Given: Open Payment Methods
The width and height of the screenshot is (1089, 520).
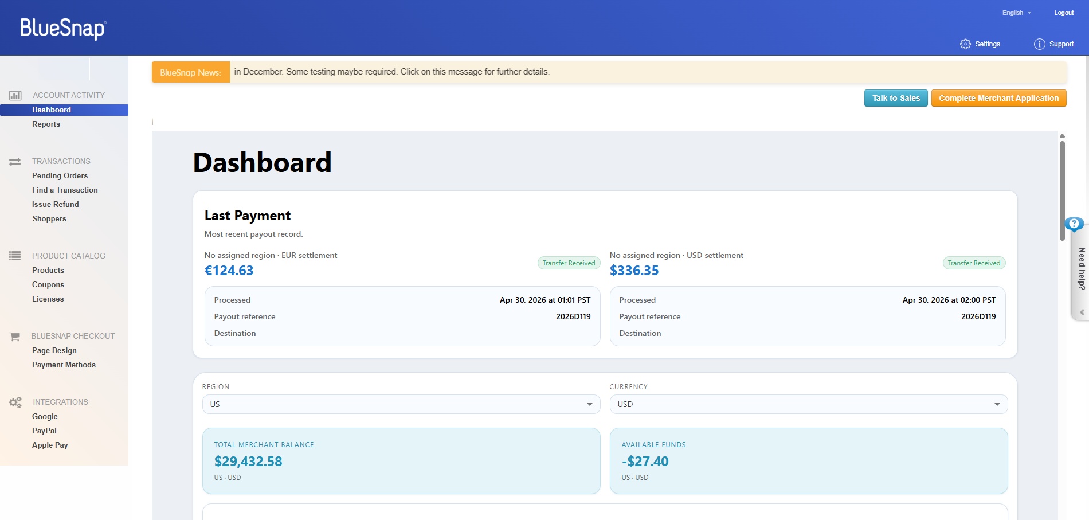Looking at the screenshot, I should [64, 365].
